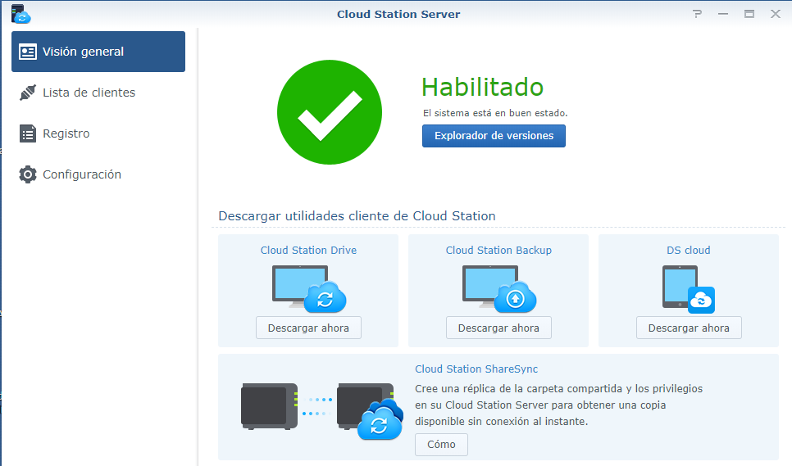
Task: Select the Visión general menu item
Action: tap(98, 52)
